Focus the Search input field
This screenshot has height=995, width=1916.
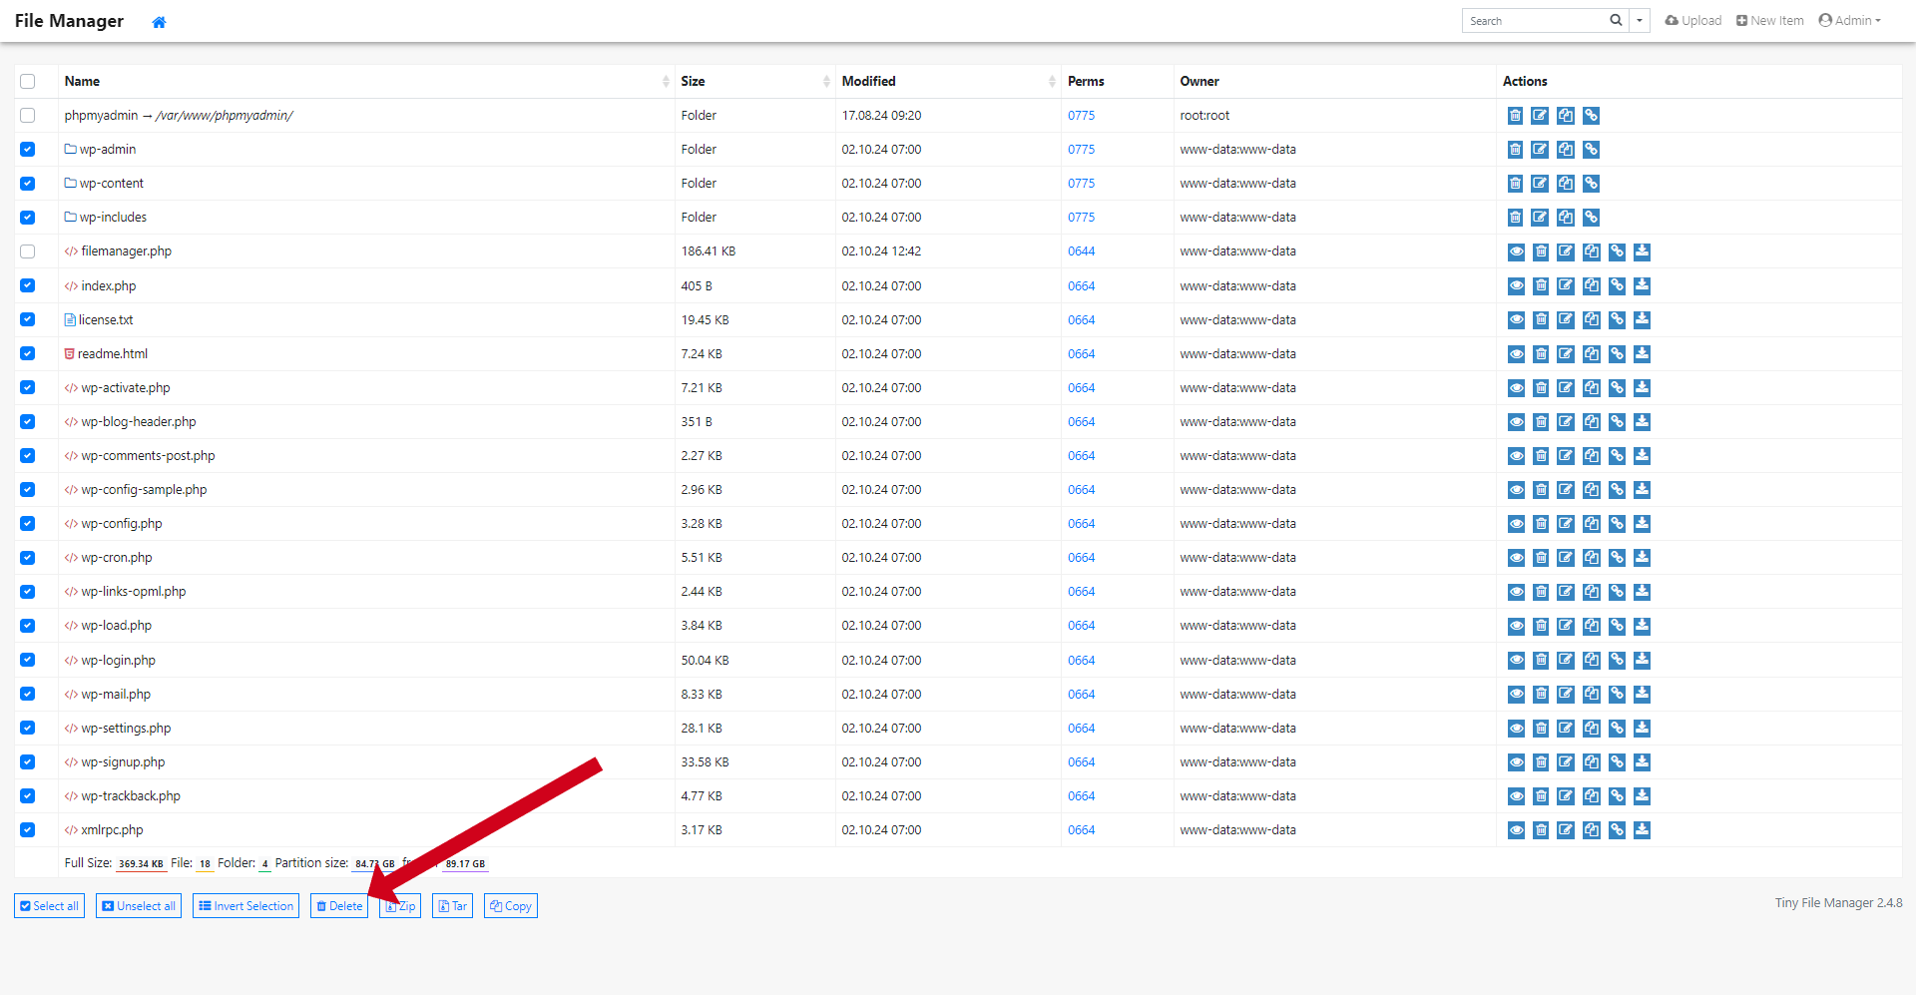point(1534,21)
